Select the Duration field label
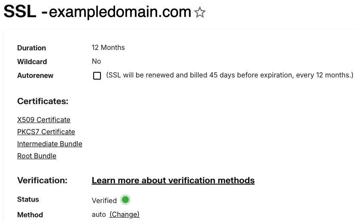Viewport: 359px width, 222px height. coord(31,48)
